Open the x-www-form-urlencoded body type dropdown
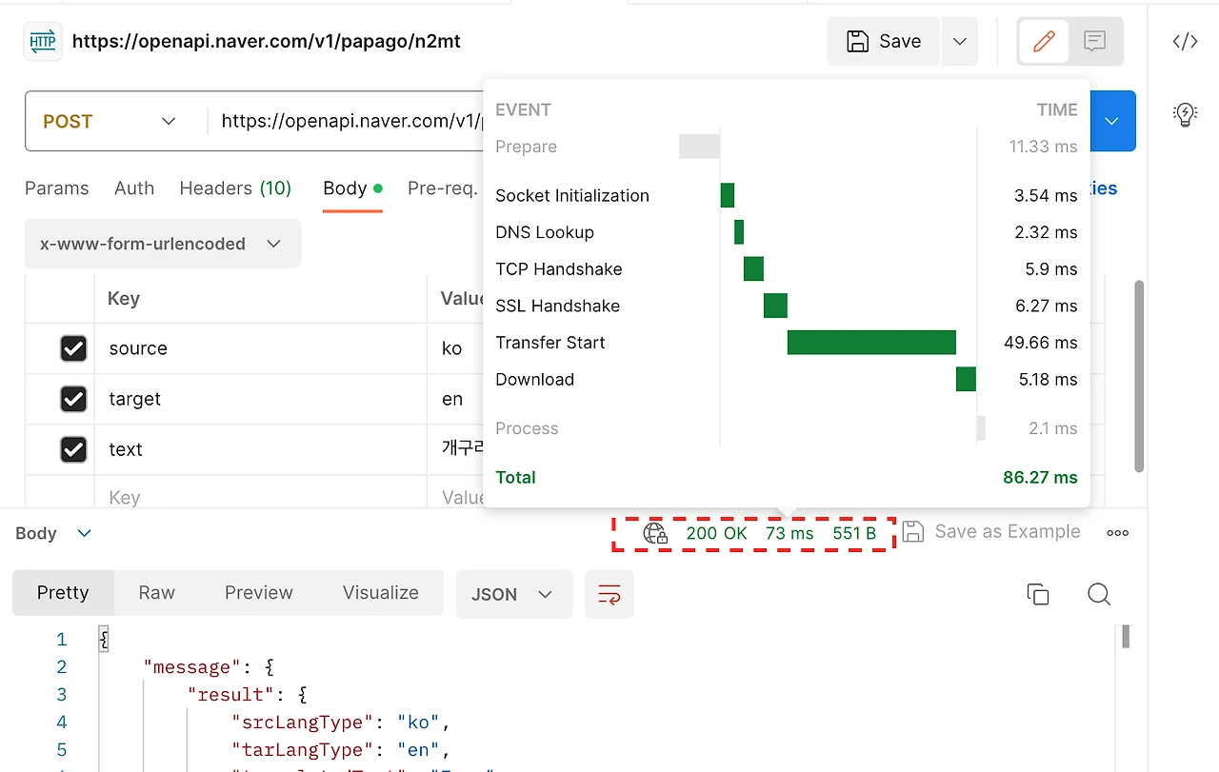 click(x=163, y=244)
